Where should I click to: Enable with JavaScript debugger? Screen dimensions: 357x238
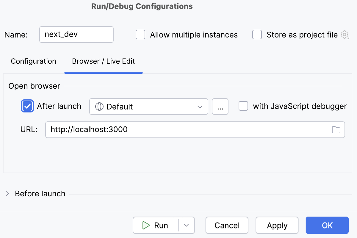243,106
